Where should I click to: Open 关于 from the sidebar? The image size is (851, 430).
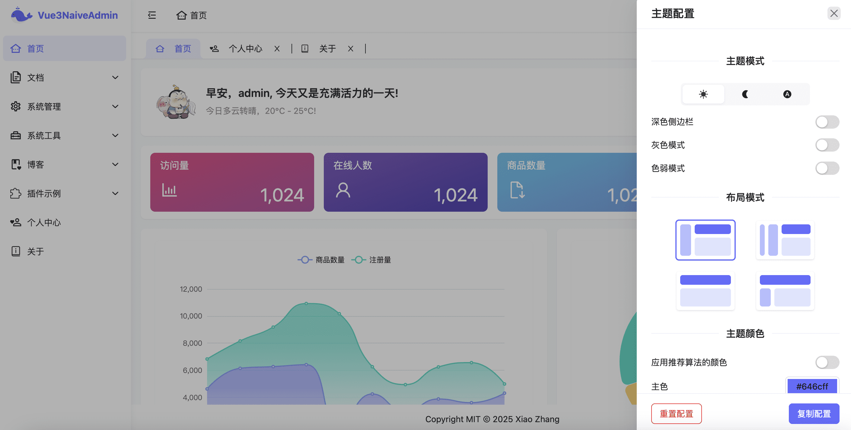point(36,251)
